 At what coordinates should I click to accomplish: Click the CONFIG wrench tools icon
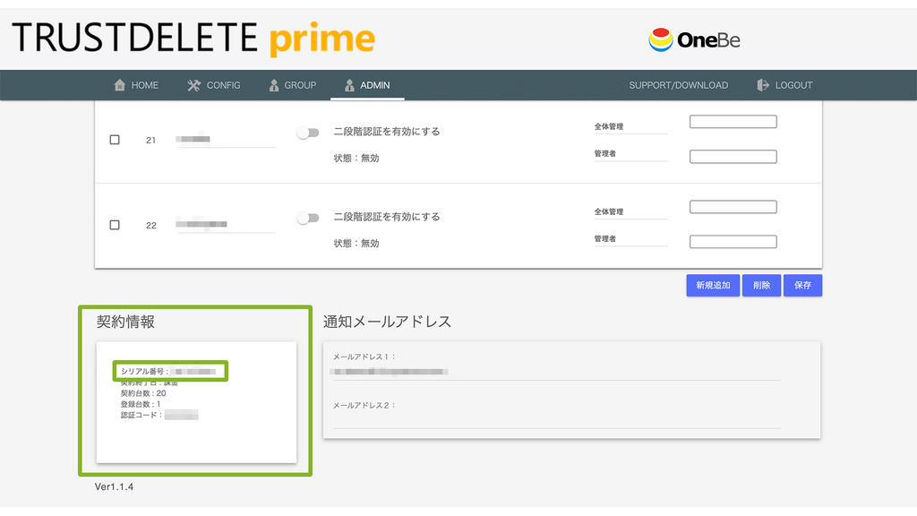tap(193, 85)
